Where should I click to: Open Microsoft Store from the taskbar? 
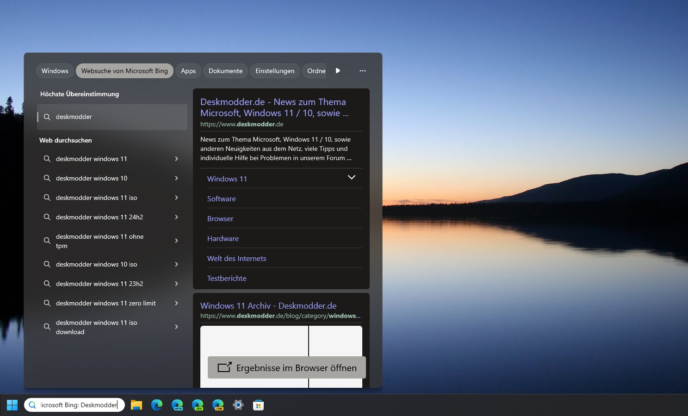point(259,405)
